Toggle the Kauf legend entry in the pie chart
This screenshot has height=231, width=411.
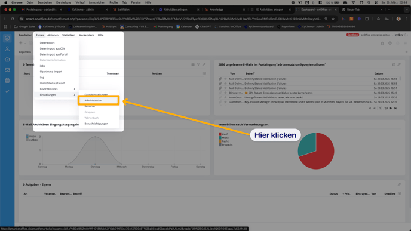[223, 134]
